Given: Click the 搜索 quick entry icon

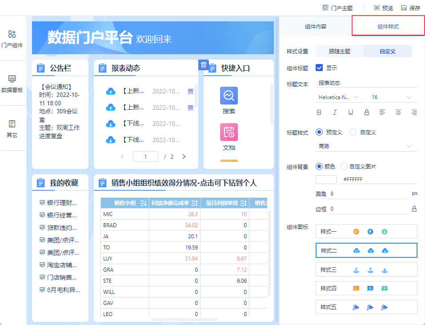Looking at the screenshot, I should [x=229, y=96].
